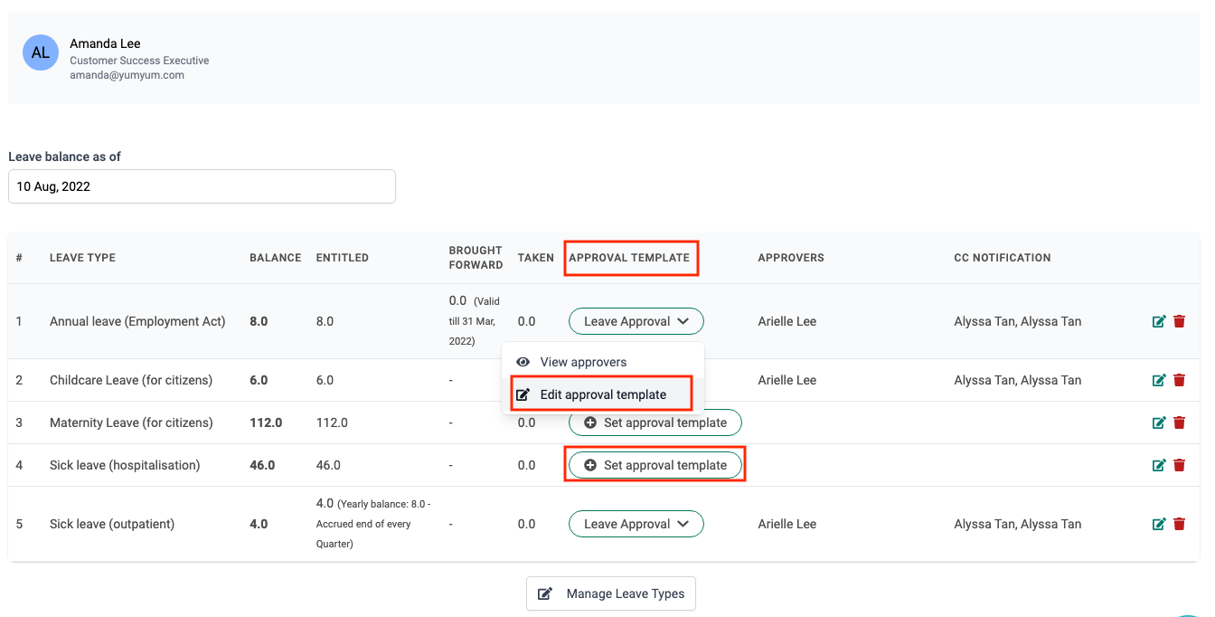Set approval template for Maternity Leave
1215x617 pixels.
point(655,422)
